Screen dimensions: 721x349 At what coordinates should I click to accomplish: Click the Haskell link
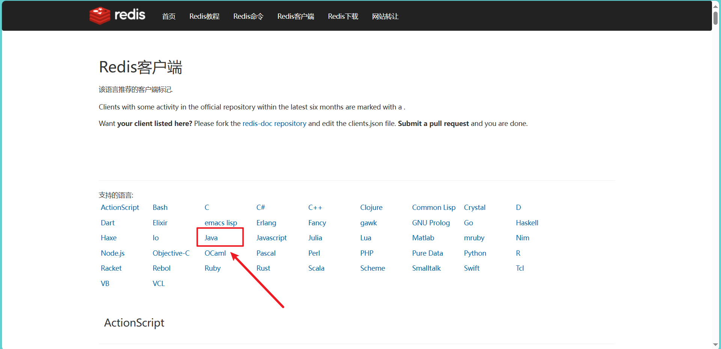tap(527, 223)
